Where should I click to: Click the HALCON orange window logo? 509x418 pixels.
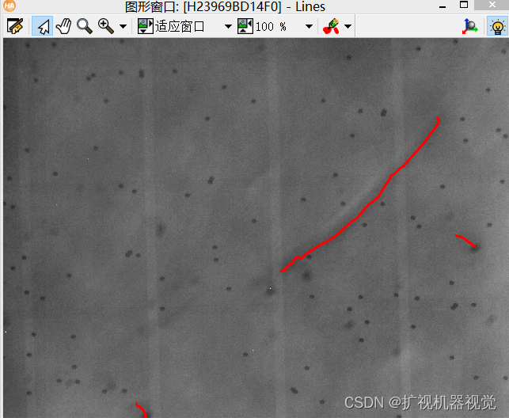(x=9, y=6)
